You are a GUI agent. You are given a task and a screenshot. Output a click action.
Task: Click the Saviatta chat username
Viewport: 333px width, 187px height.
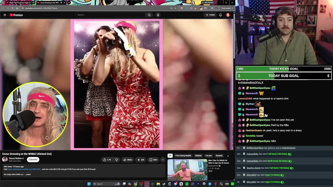[250, 136]
